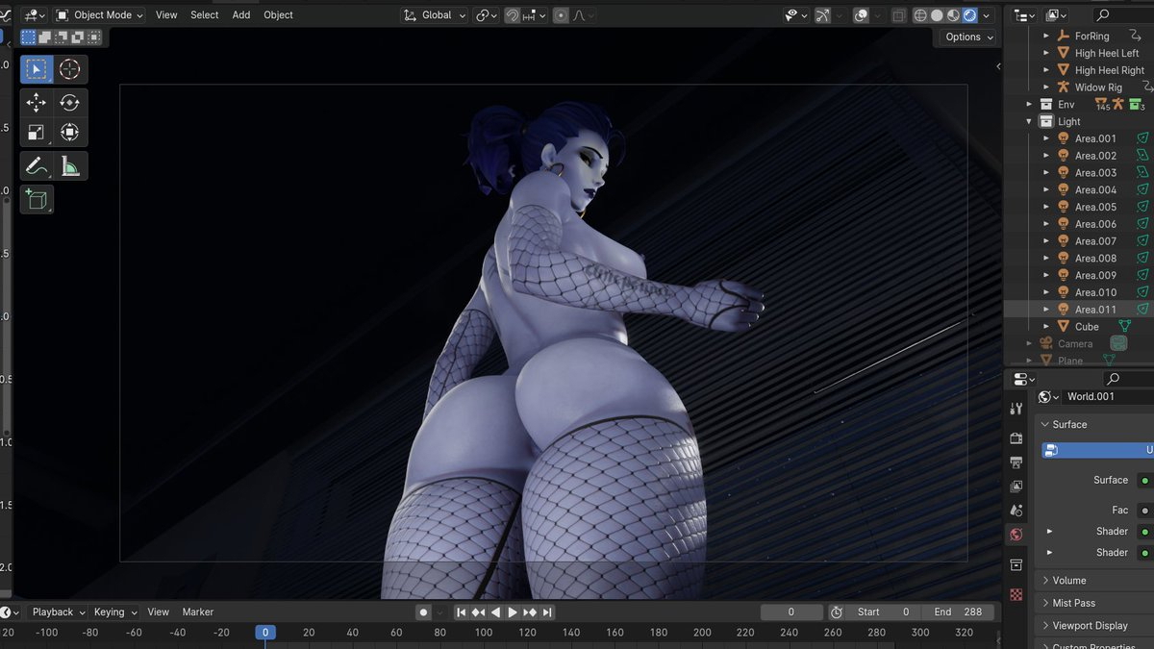Collapse the Light collection in outliner
Image resolution: width=1154 pixels, height=649 pixels.
click(x=1029, y=122)
